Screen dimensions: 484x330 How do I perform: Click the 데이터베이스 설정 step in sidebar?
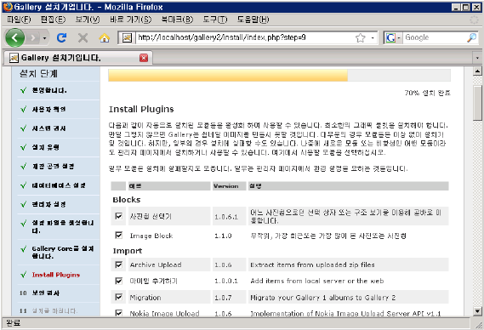click(59, 185)
